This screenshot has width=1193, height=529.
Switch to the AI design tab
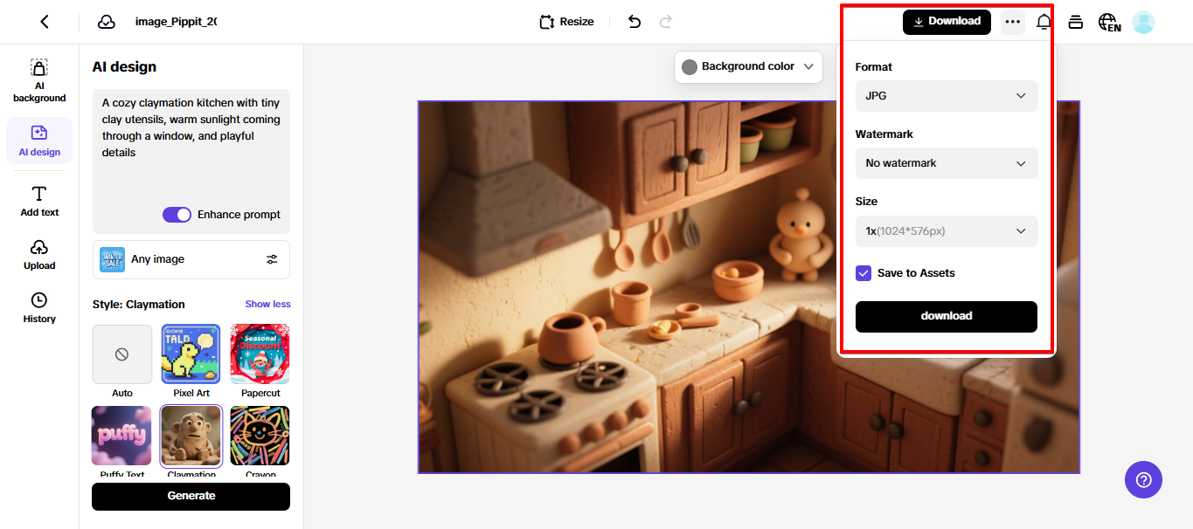pos(38,140)
